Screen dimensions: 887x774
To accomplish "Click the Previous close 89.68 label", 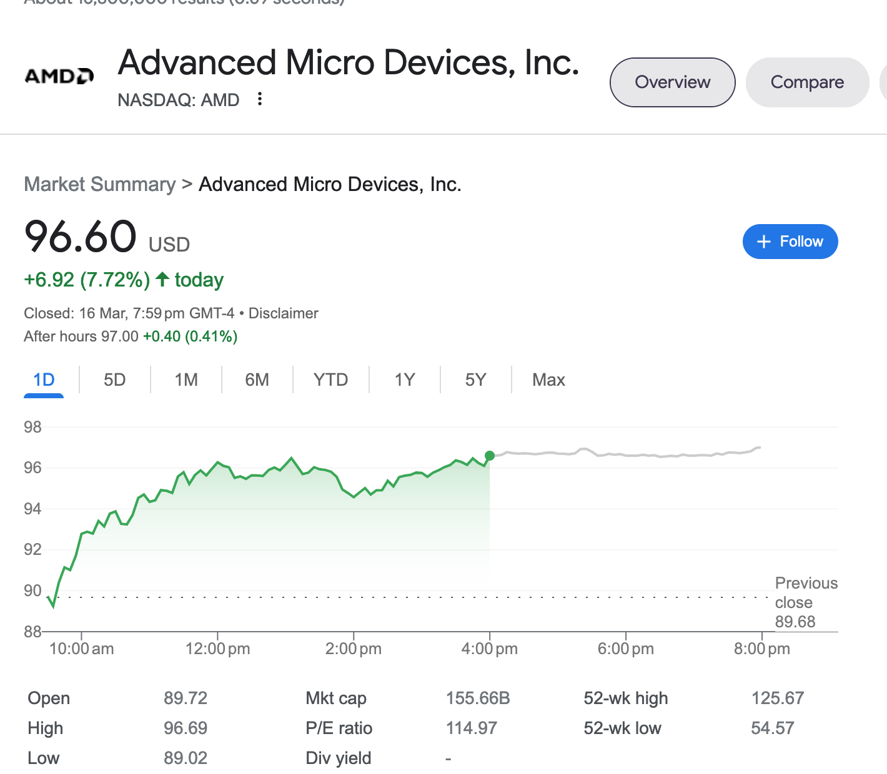I will pos(806,602).
